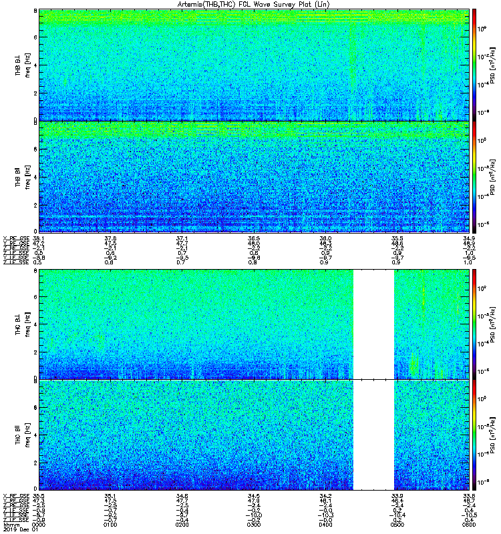This screenshot has height=534, width=501.
Task: Click the THC position value 34.8
Action: [182, 496]
